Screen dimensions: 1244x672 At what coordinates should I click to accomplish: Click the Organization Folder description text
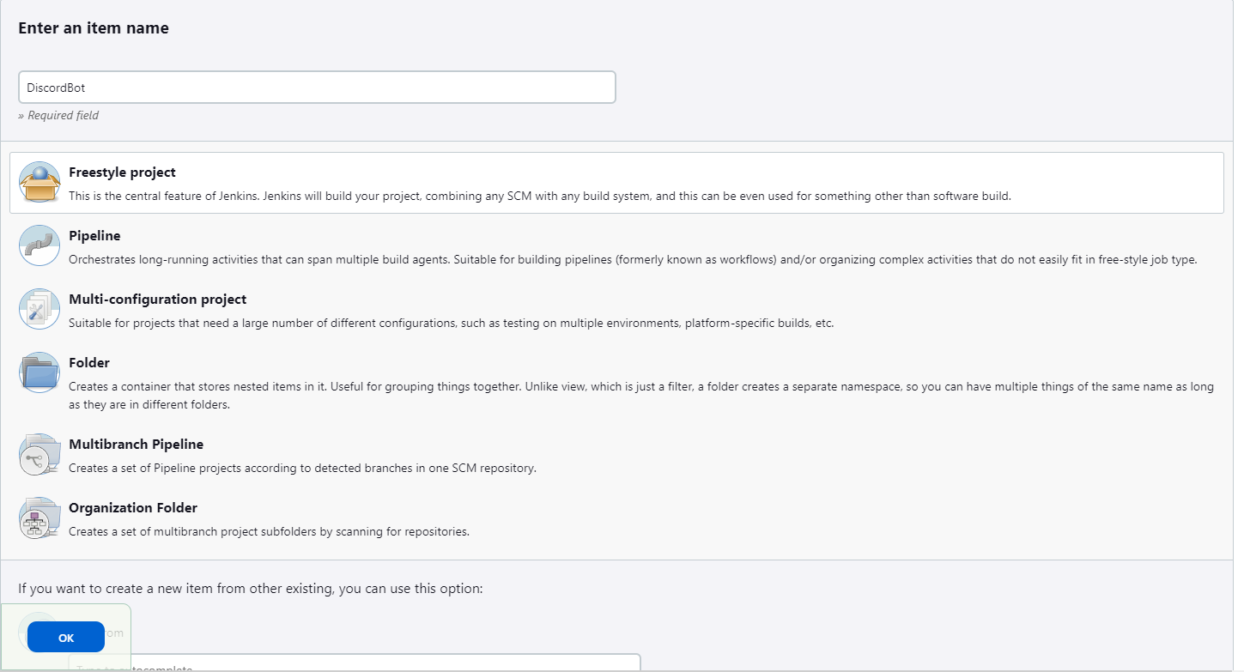(x=269, y=531)
